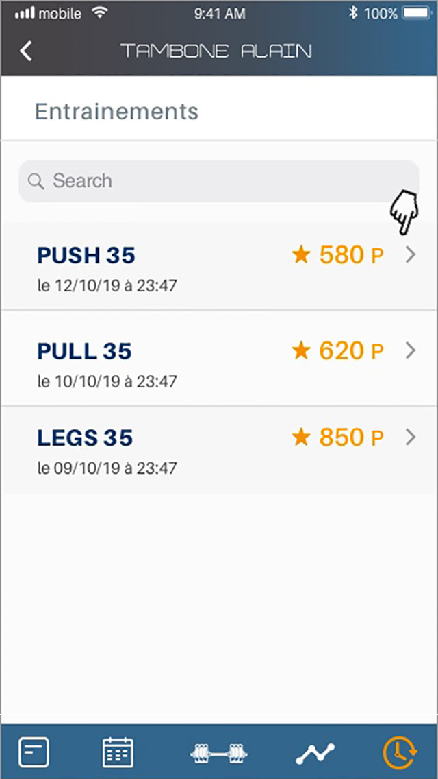Open the PUSH 35 training entry
This screenshot has height=779, width=438.
point(219,266)
